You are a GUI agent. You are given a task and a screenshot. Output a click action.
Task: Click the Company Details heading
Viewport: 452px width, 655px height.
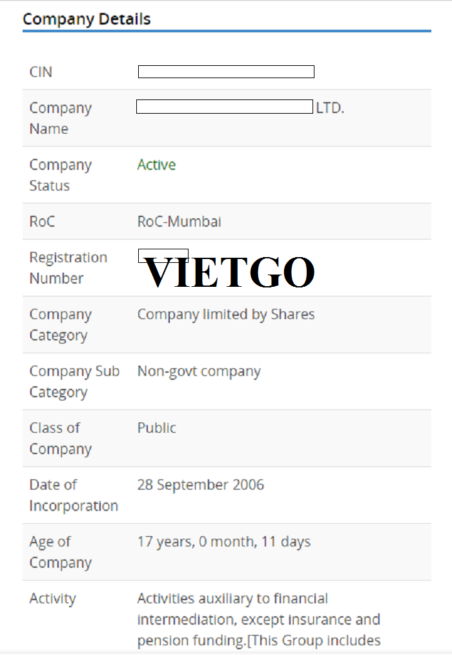[x=87, y=19]
